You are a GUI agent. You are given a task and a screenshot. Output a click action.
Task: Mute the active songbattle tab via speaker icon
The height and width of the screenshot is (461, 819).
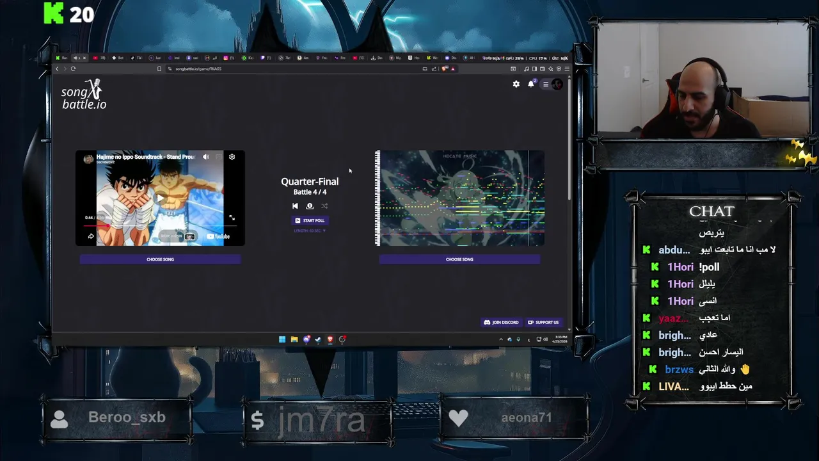click(76, 58)
